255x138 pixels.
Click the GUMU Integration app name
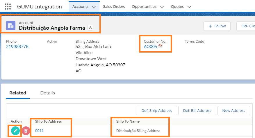[x=40, y=7]
